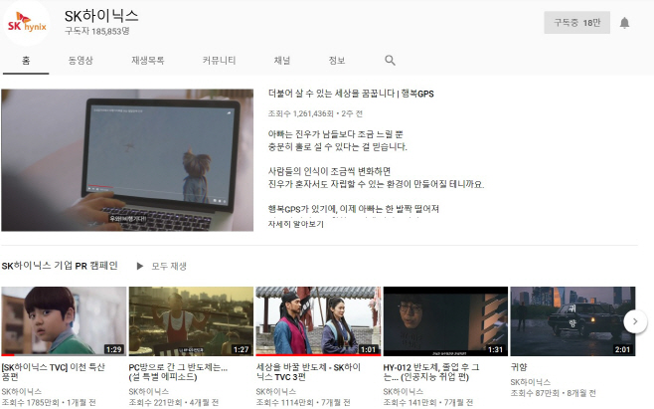Open the 1:27 weightlifter video thumbnail
This screenshot has height=409, width=654.
point(191,321)
